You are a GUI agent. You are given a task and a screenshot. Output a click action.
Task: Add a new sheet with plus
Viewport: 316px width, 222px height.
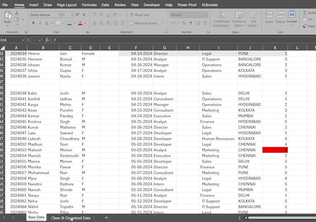point(106,217)
